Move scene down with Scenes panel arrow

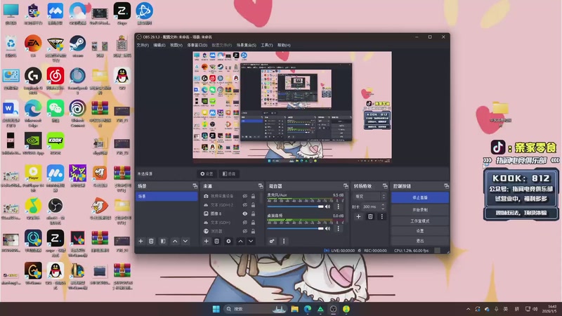(x=185, y=241)
